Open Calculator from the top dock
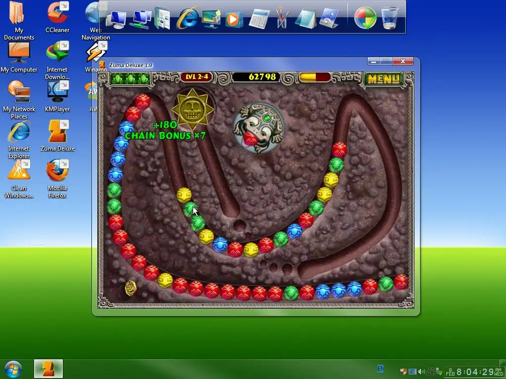 coord(259,19)
